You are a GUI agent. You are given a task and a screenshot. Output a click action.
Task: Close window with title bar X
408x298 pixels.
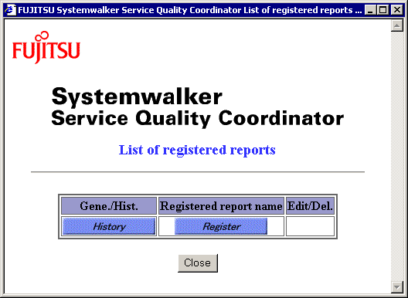click(397, 10)
